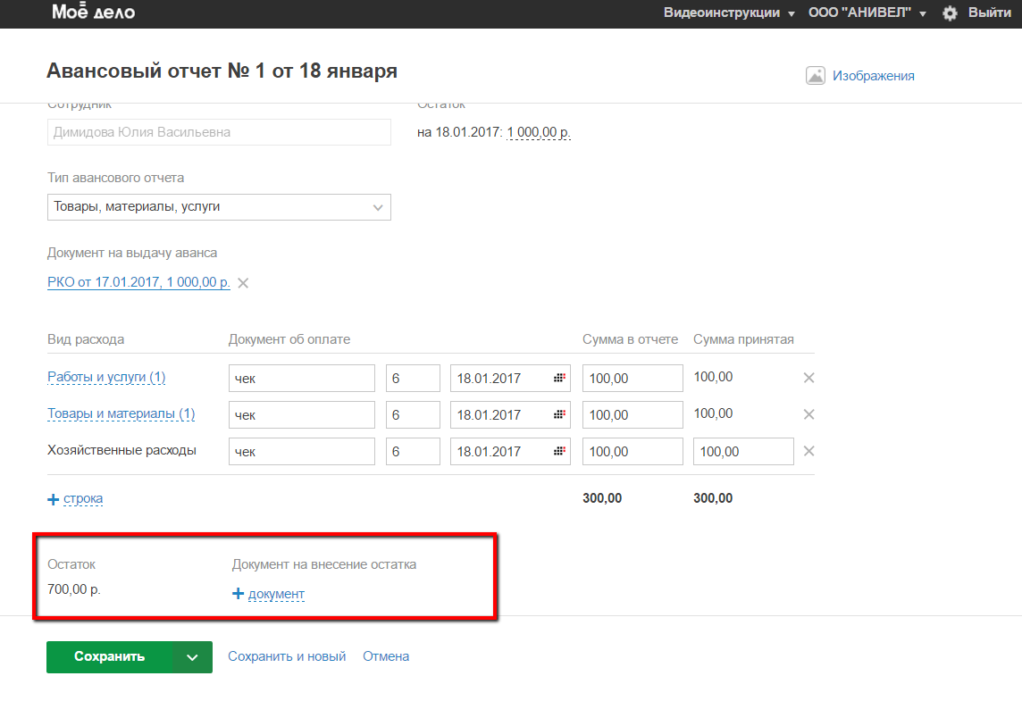Open the Сохранить button dropdown arrow

193,657
